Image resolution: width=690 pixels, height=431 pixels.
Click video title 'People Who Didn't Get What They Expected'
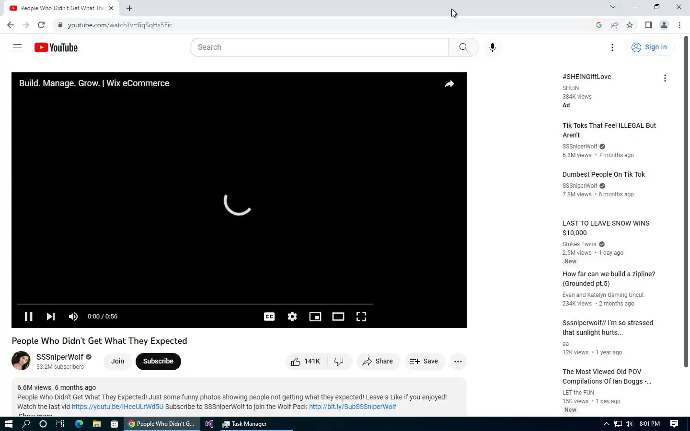[99, 341]
